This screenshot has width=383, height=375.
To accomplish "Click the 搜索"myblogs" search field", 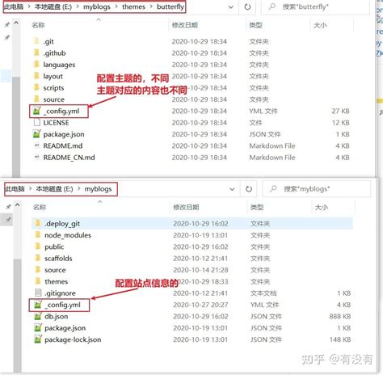I will [317, 189].
